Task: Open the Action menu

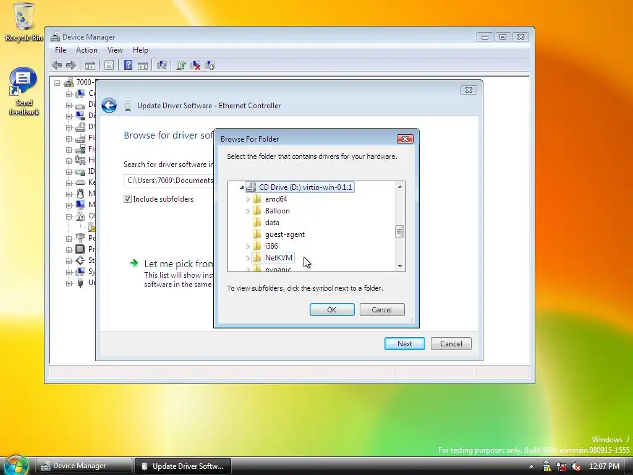Action: pyautogui.click(x=87, y=50)
